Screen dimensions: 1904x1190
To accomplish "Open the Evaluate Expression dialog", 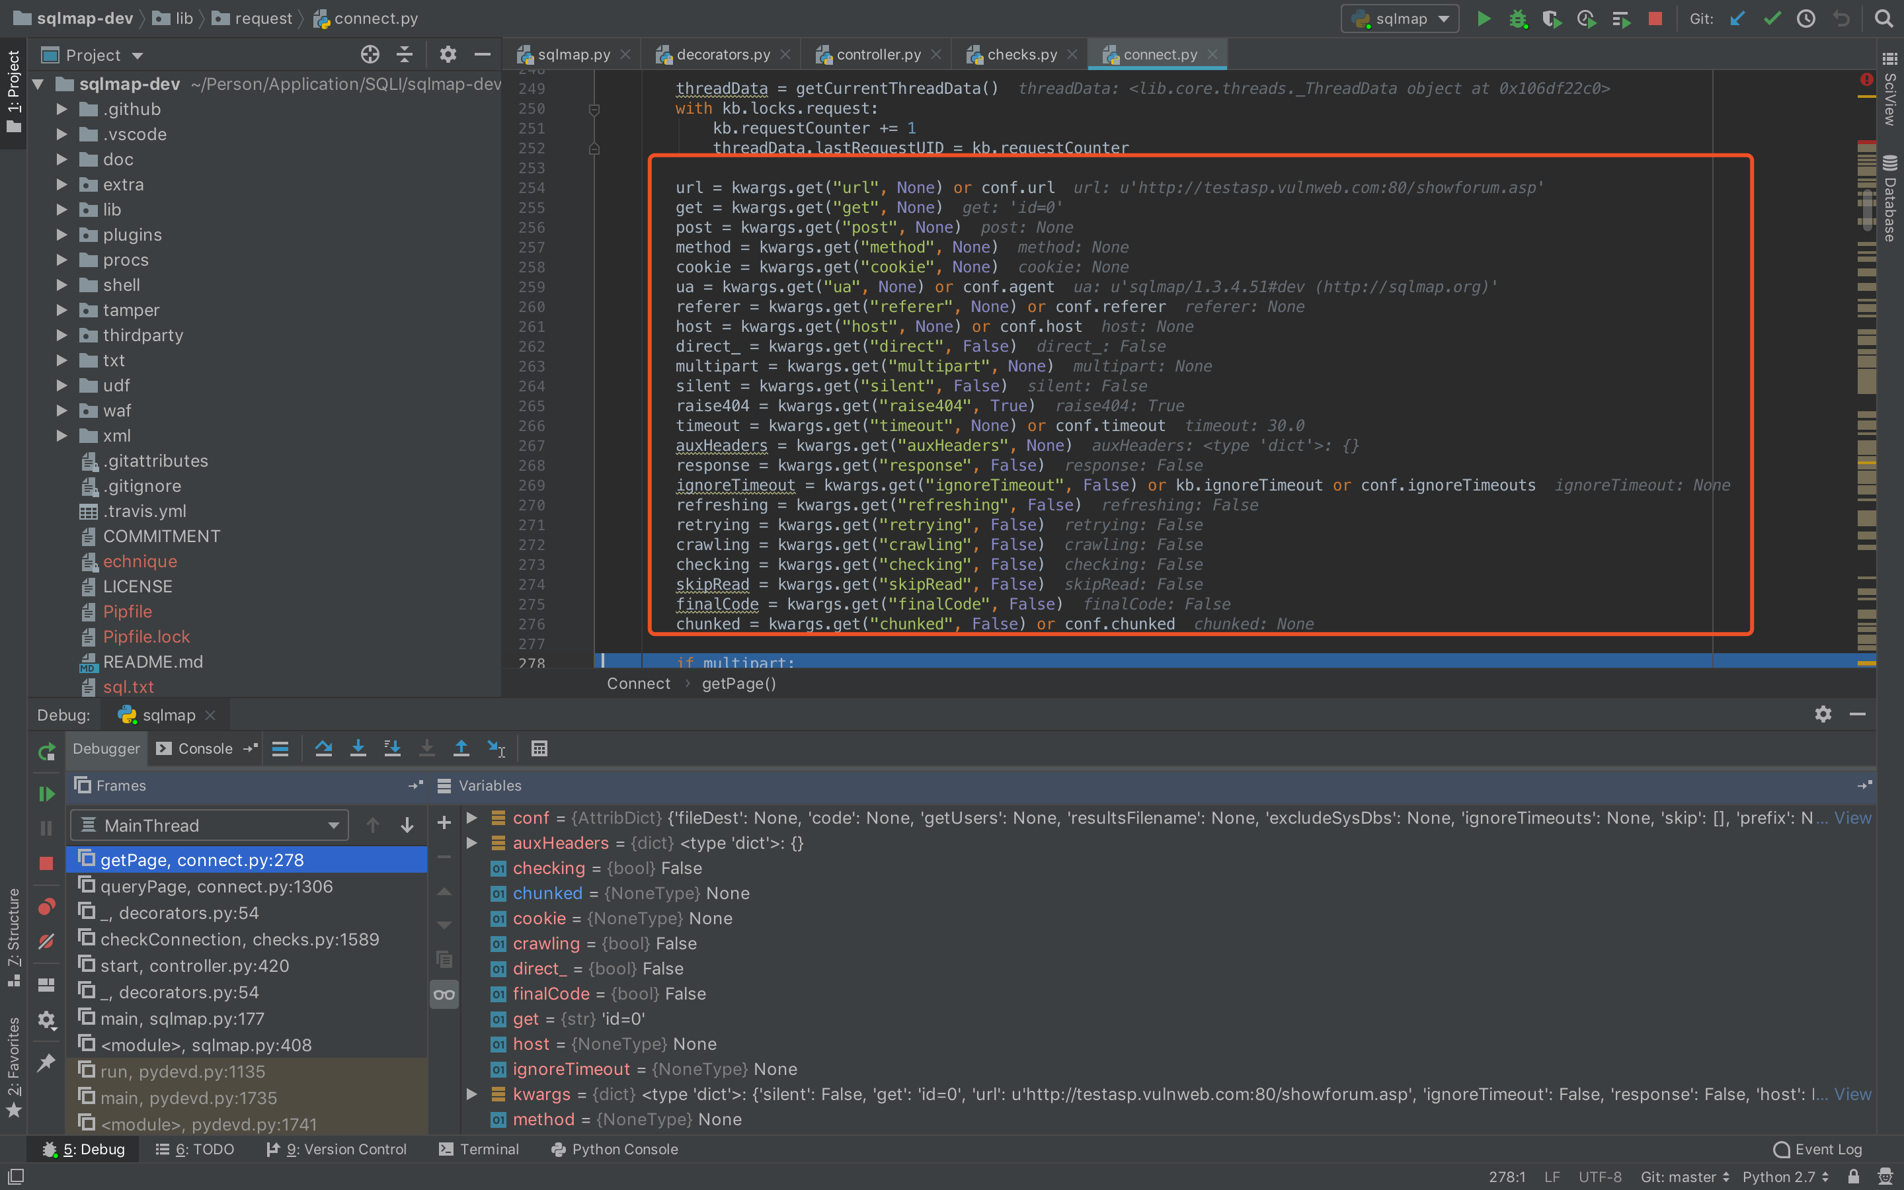I will (x=539, y=748).
